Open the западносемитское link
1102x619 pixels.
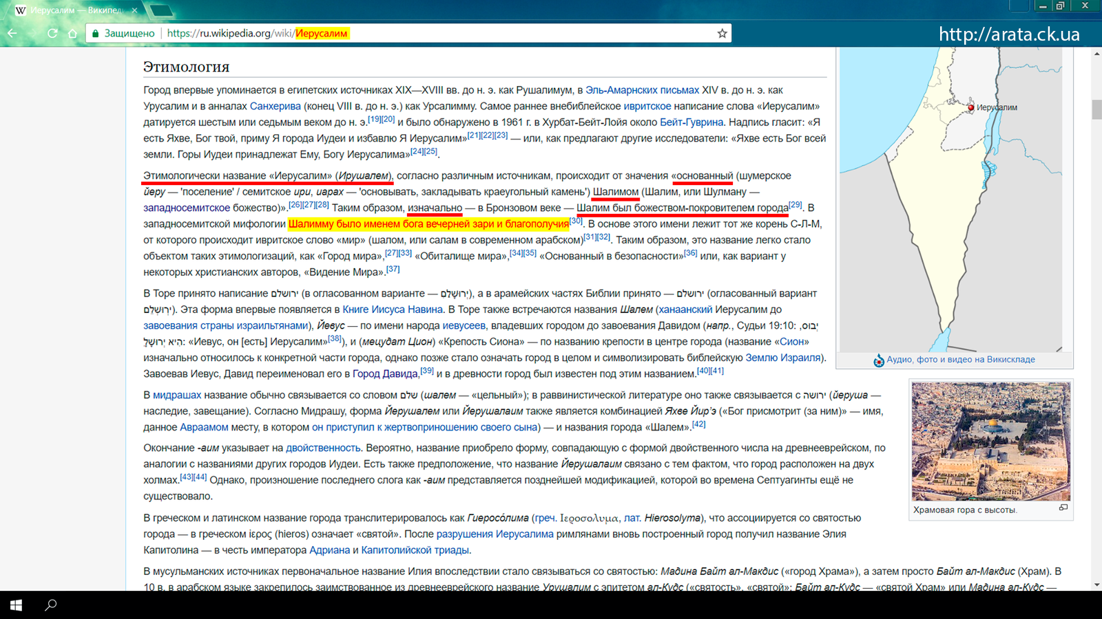[x=187, y=208]
